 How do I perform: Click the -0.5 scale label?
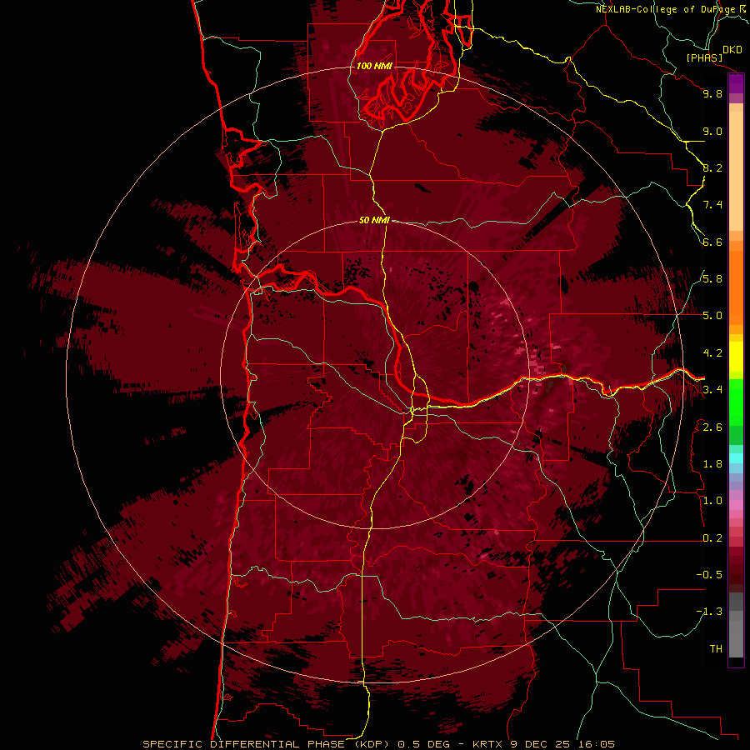point(709,575)
